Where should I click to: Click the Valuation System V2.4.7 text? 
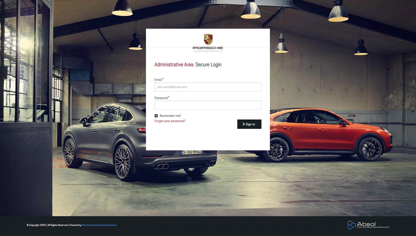pos(208,51)
